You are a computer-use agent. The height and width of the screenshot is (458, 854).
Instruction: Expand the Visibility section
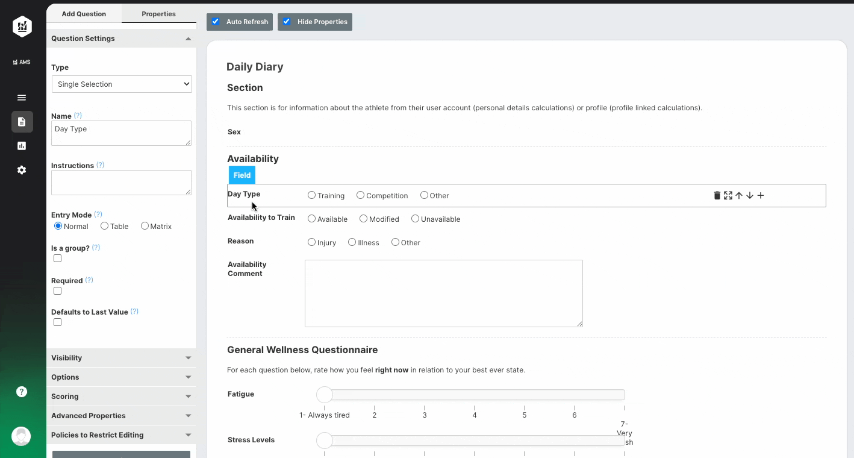pos(121,358)
